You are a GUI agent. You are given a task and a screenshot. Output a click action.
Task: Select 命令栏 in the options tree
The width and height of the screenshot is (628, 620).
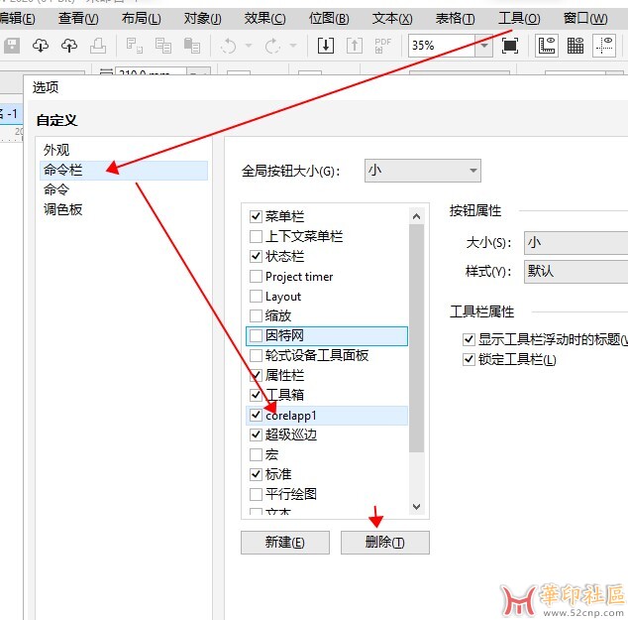tap(124, 170)
